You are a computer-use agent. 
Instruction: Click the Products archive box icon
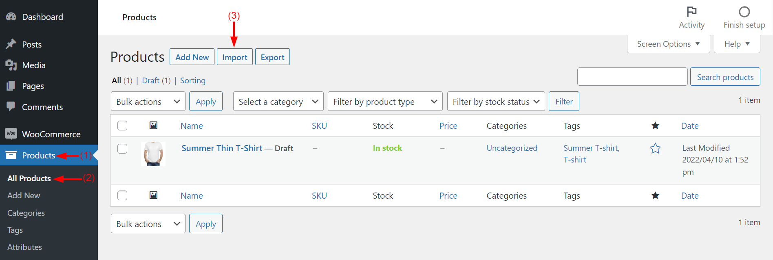coord(11,155)
